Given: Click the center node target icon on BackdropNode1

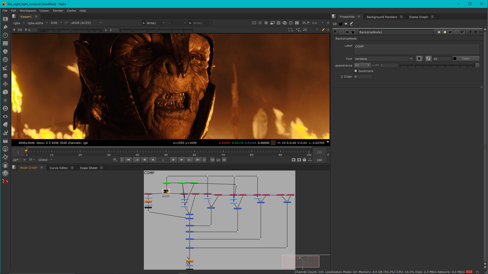Looking at the screenshot, I should [341, 32].
